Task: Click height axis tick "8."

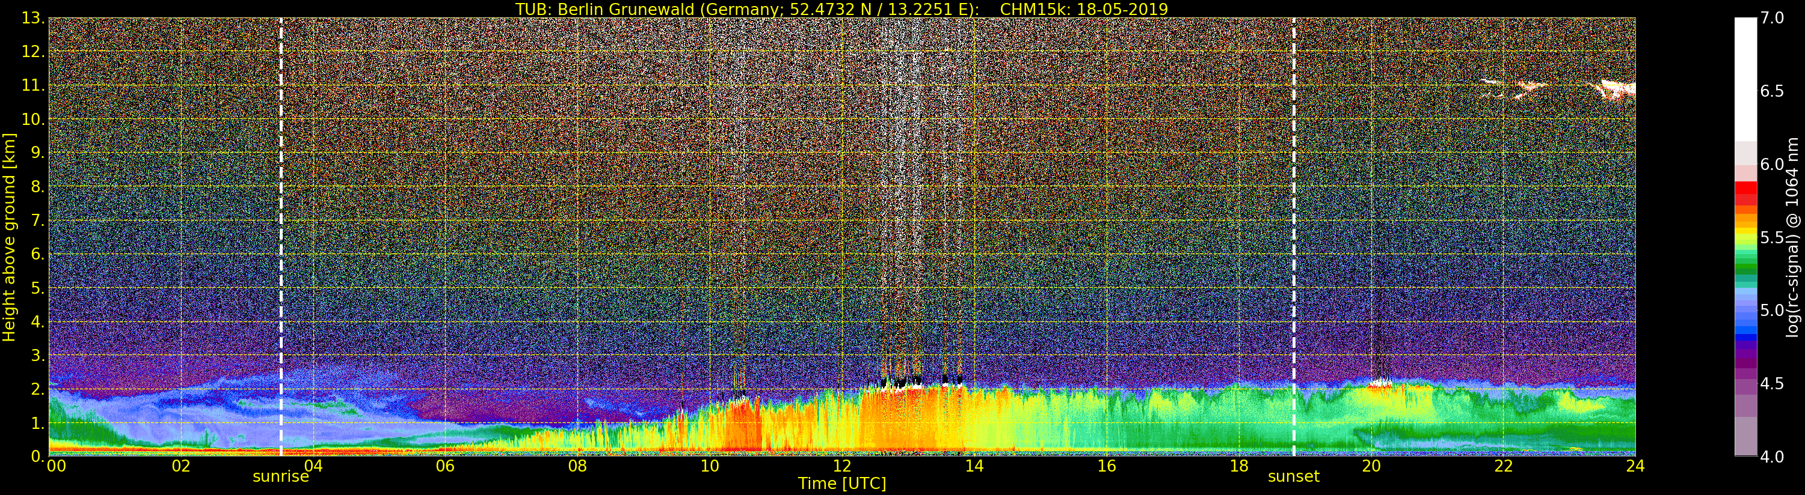Action: point(38,186)
